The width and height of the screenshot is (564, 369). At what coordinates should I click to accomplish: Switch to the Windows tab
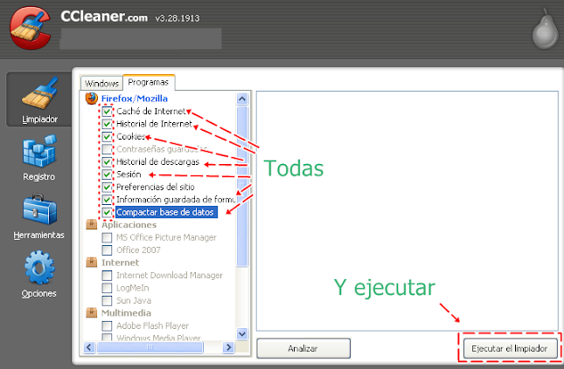point(101,83)
